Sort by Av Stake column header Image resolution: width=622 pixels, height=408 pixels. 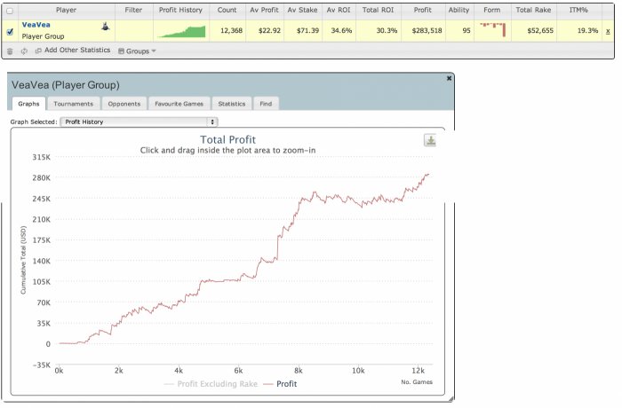(302, 11)
